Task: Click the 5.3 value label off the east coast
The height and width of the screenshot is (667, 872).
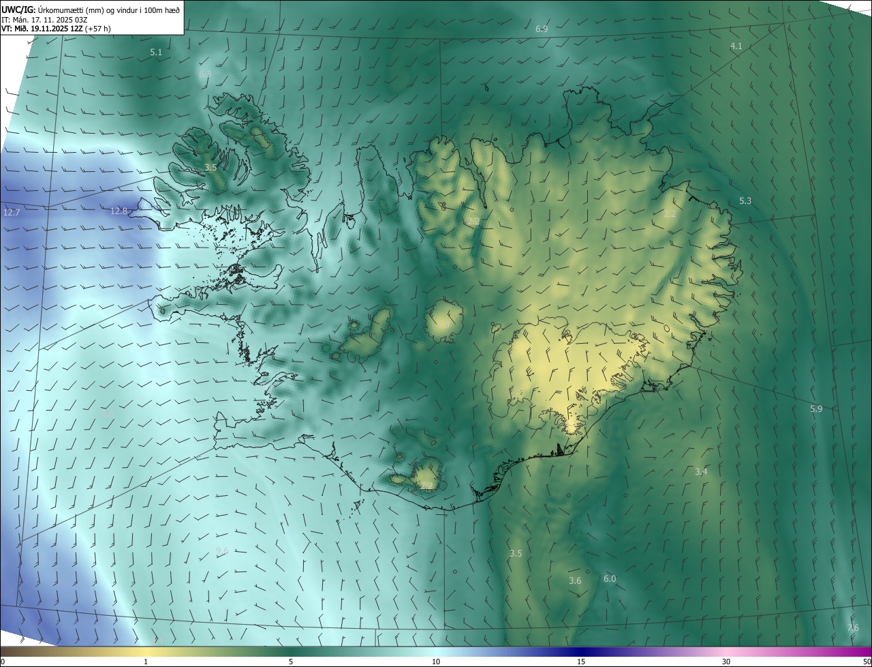Action: point(745,201)
